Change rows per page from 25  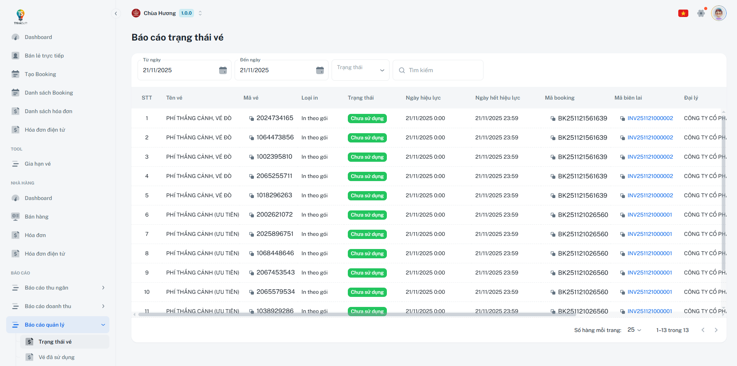click(x=633, y=330)
